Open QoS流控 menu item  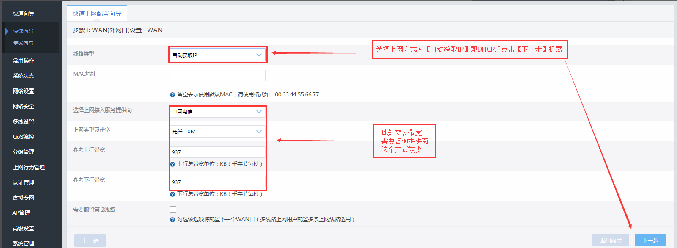tap(24, 137)
